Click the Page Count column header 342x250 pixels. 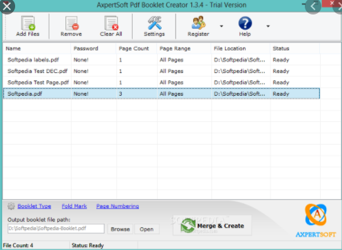[137, 48]
